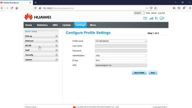Open the Firefox library icon
The width and height of the screenshot is (192, 108).
click(x=174, y=8)
